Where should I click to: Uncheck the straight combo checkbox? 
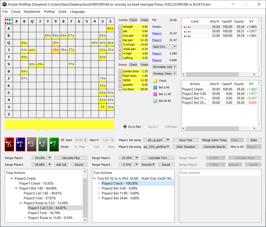(x=121, y=27)
